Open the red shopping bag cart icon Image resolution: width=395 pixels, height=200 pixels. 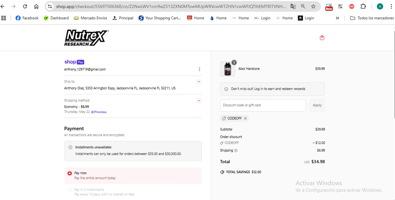(322, 38)
